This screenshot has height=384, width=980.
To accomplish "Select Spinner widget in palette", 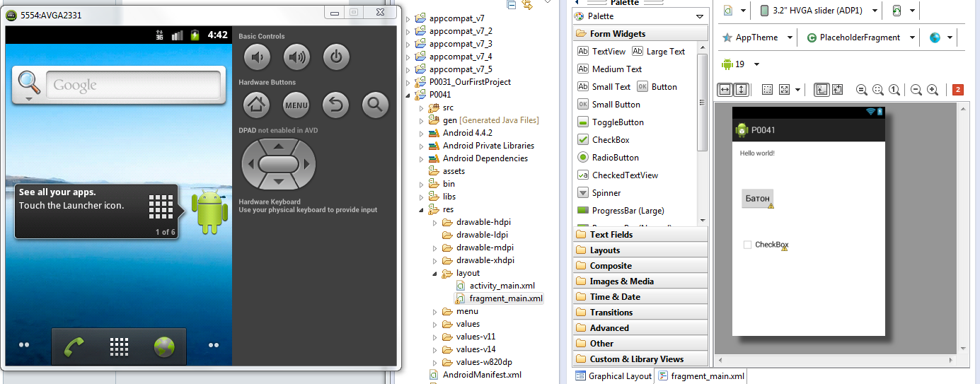I will (x=599, y=193).
